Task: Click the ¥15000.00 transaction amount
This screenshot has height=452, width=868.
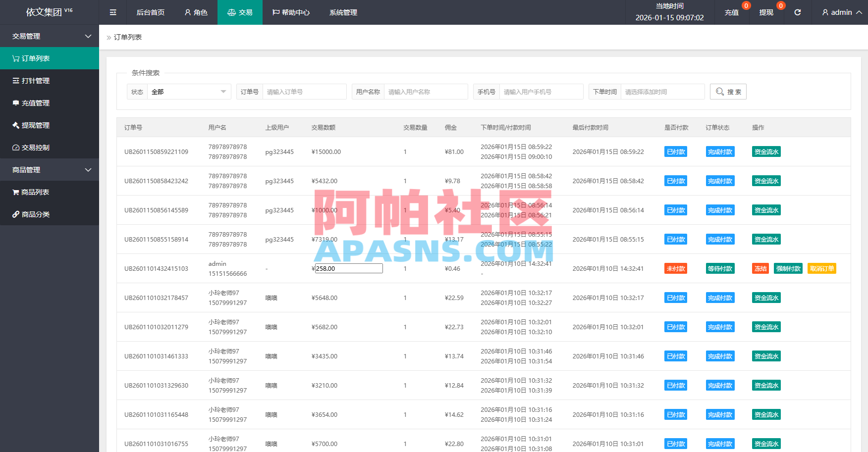Action: (x=326, y=151)
